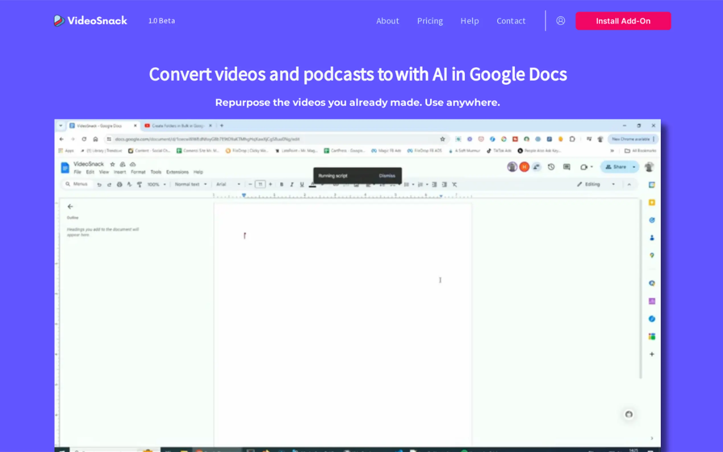Viewport: 723px width, 452px height.
Task: Click the Google Keep yellow side panel icon
Action: [x=652, y=203]
